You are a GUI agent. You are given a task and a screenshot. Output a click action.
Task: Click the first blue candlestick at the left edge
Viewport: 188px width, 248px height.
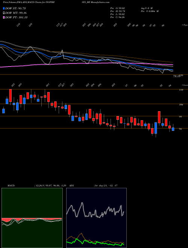pos(3,111)
